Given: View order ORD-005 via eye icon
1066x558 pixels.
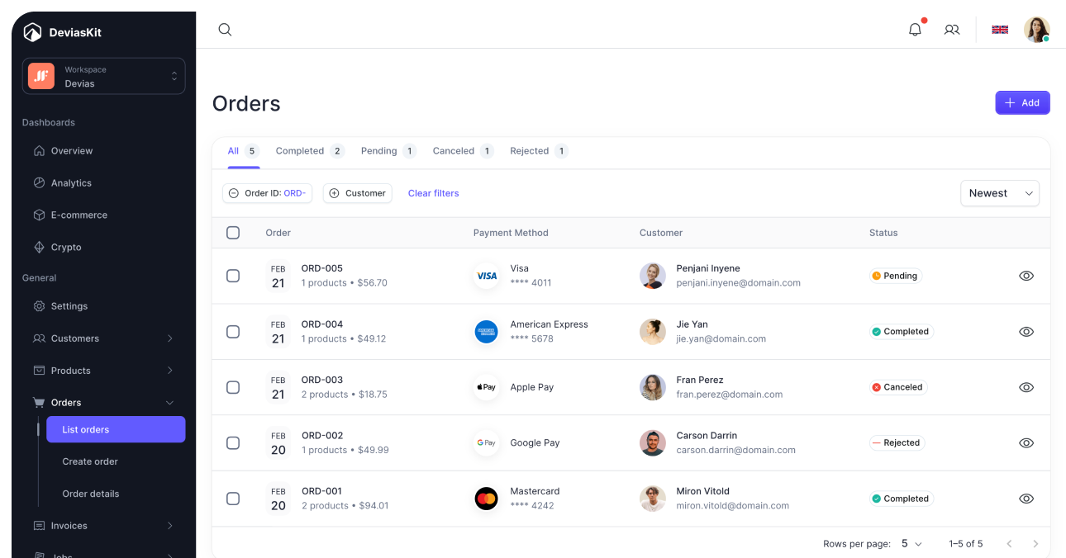Looking at the screenshot, I should click(x=1026, y=277).
